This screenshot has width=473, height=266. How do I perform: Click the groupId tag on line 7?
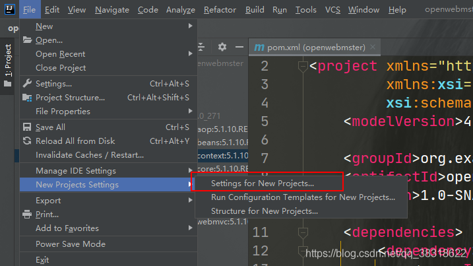[381, 158]
